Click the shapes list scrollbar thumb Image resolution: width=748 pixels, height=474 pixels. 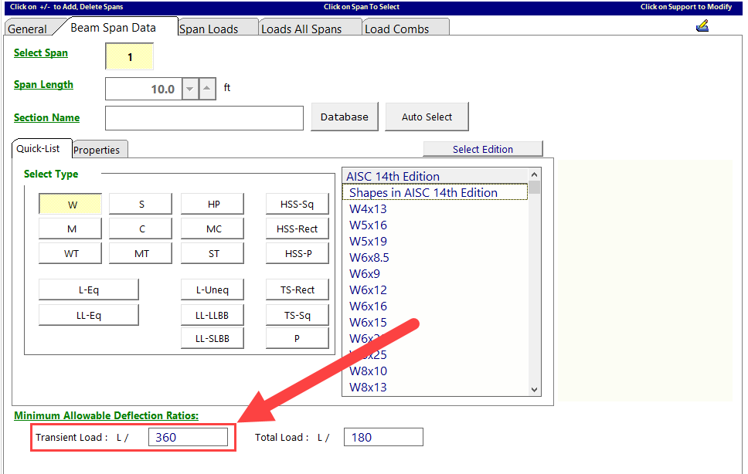tap(534, 188)
